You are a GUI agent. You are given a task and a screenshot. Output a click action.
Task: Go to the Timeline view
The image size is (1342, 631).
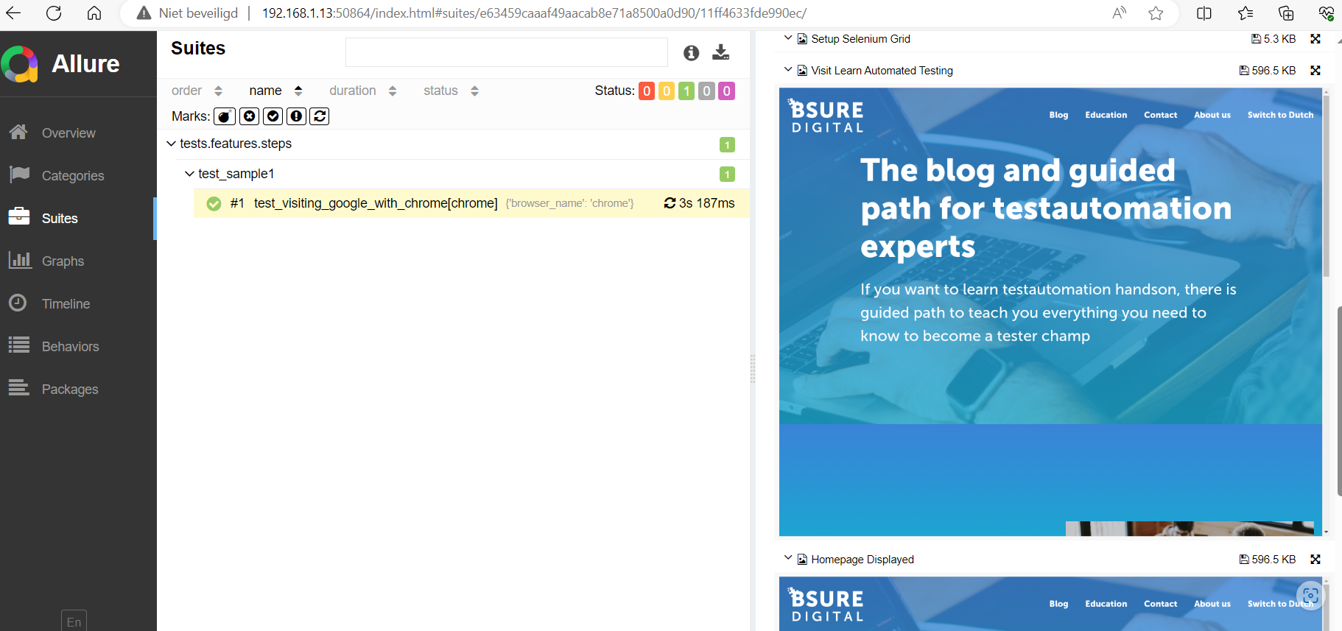66,304
